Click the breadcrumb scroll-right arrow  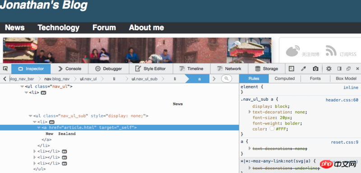point(214,79)
